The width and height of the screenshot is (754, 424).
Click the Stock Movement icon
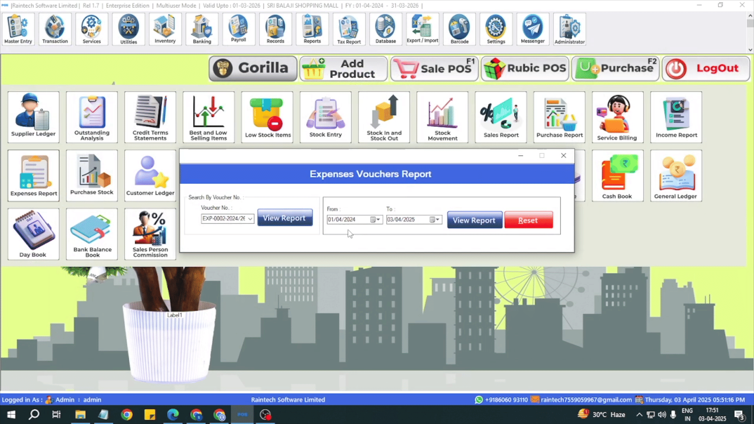point(442,117)
